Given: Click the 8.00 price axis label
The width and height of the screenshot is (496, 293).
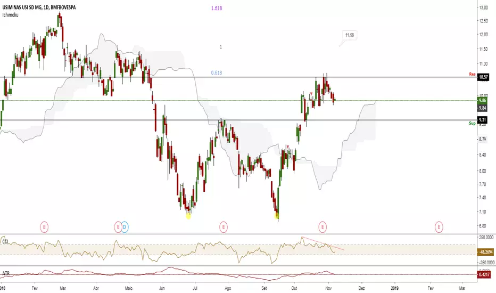Looking at the screenshot, I should (482, 171).
